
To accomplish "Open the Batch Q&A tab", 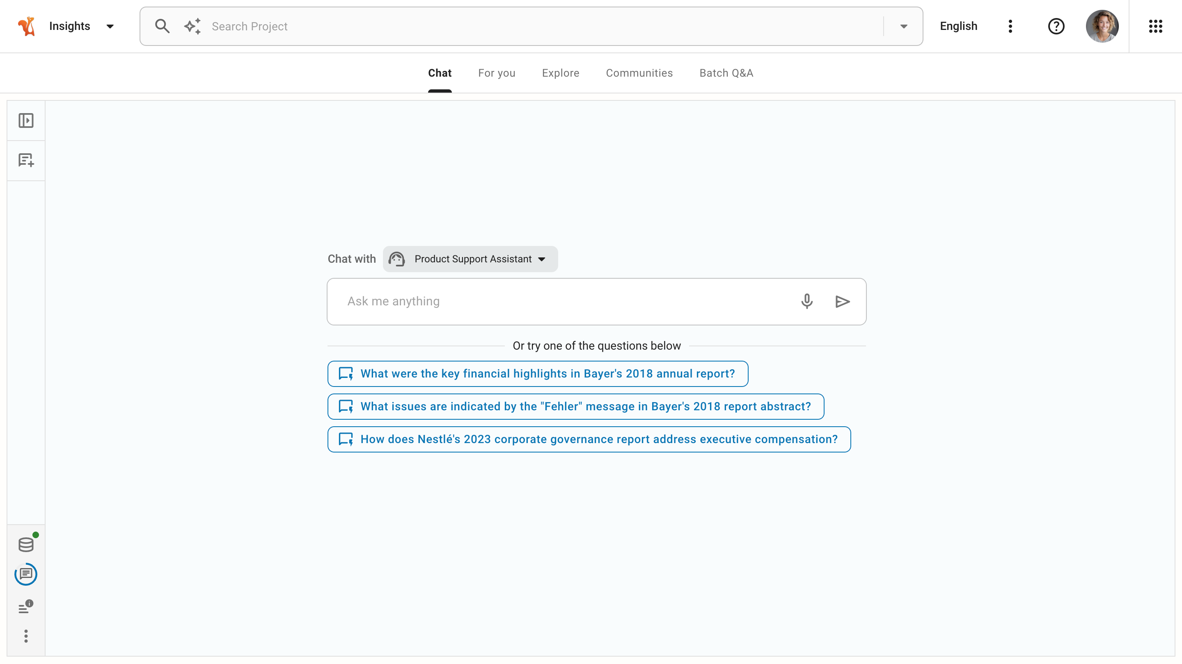I will (726, 73).
